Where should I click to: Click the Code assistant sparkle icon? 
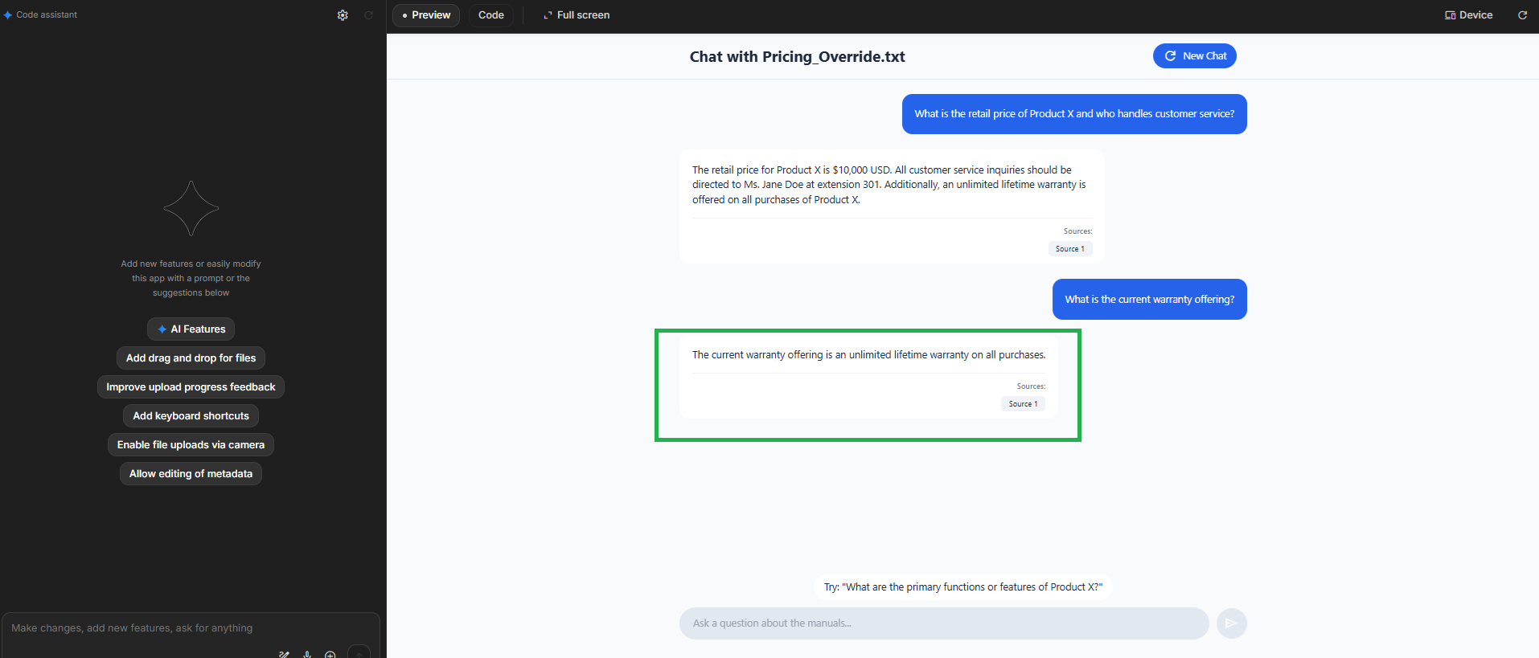click(9, 14)
